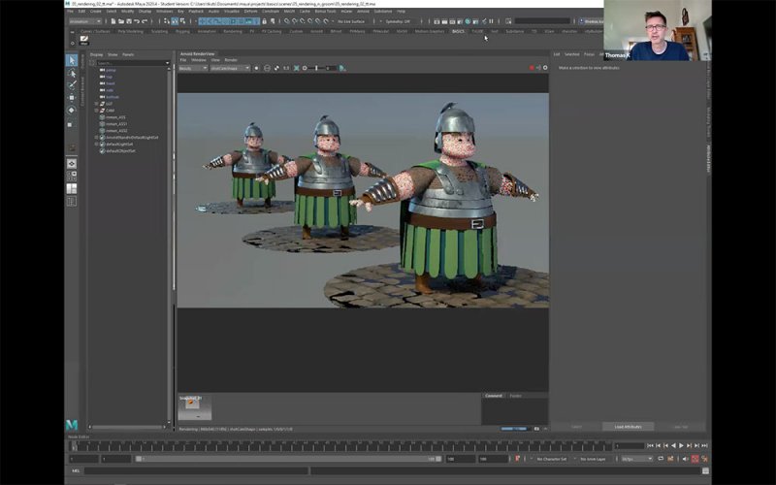
Task: Choose the Move tool in toolbox
Action: 72,98
